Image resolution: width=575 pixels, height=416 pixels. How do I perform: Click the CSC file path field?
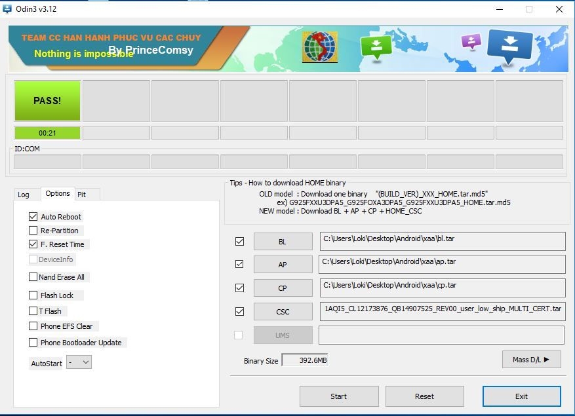tap(443, 311)
